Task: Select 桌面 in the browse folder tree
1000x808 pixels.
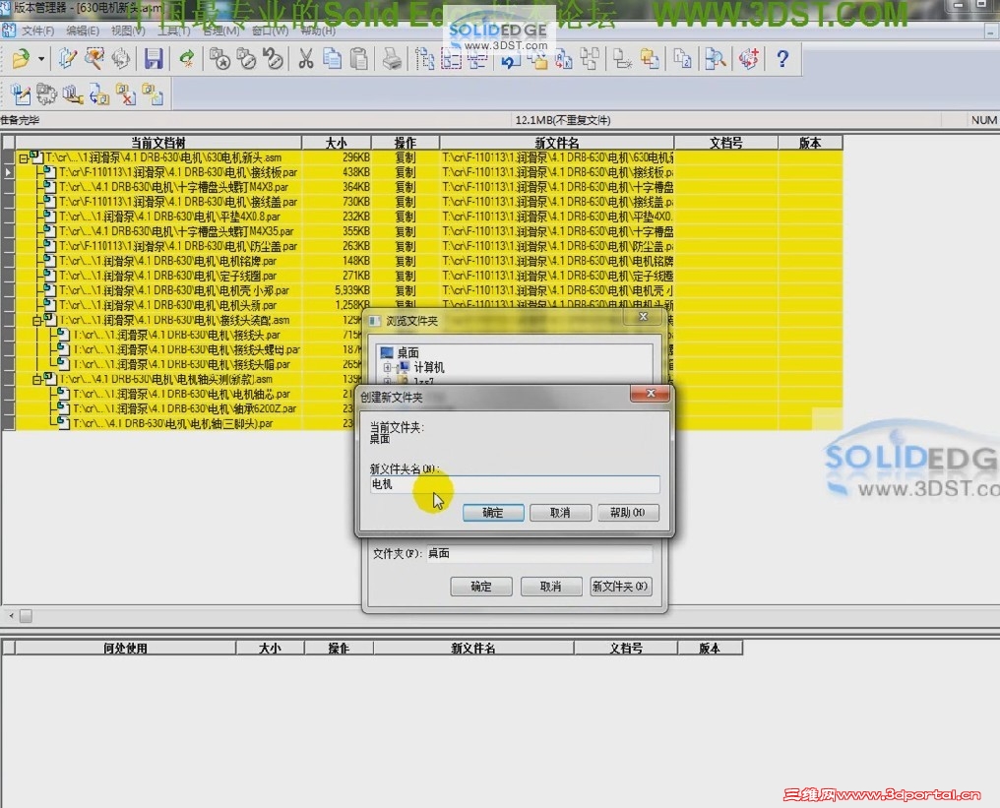Action: coord(407,352)
